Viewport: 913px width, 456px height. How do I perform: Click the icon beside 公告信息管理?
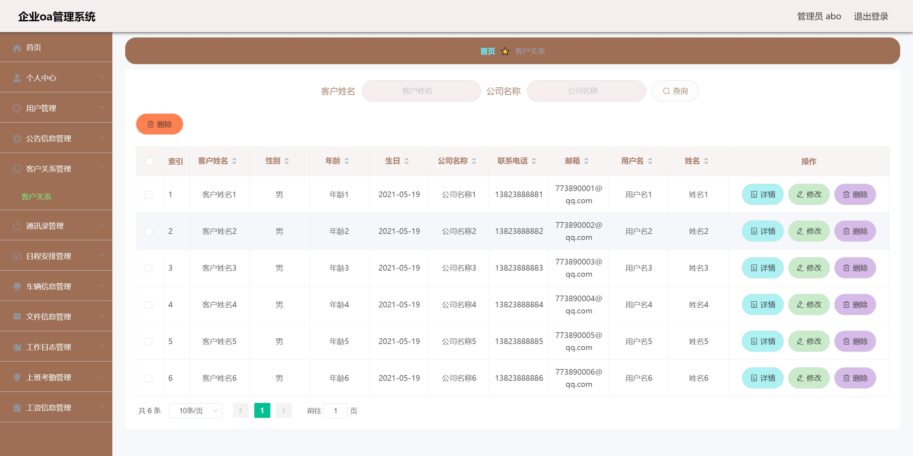click(17, 139)
